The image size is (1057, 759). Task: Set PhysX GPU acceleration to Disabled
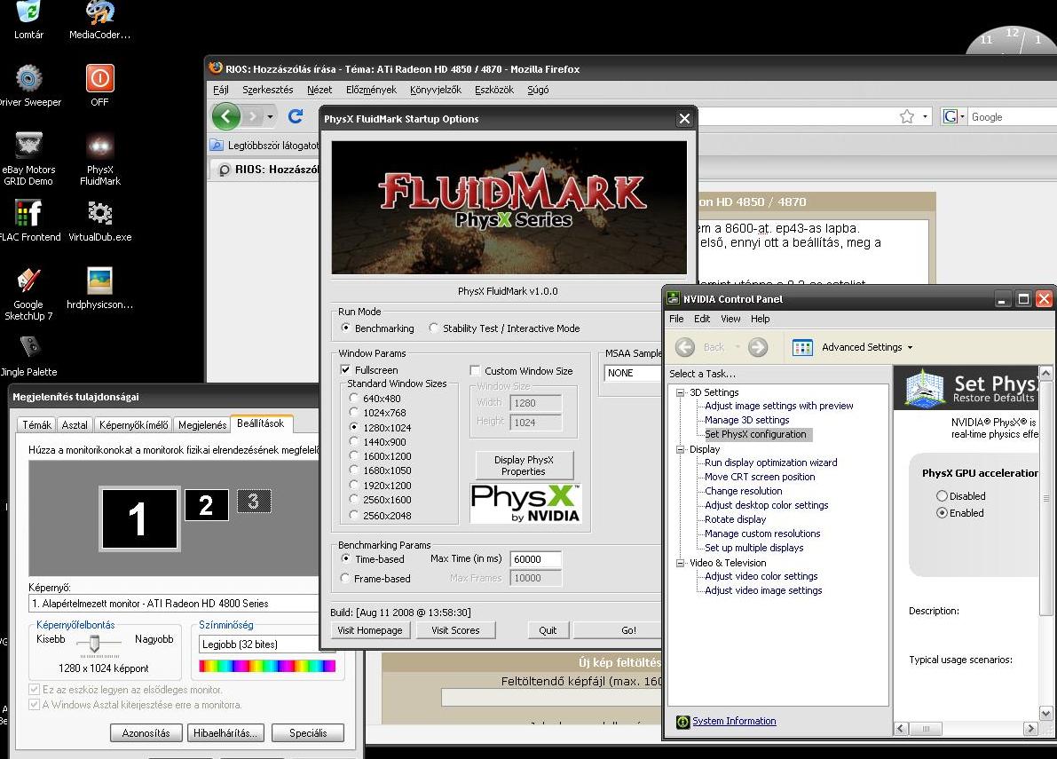943,496
